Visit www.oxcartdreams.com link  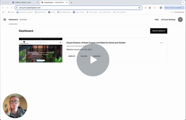(x=76, y=46)
